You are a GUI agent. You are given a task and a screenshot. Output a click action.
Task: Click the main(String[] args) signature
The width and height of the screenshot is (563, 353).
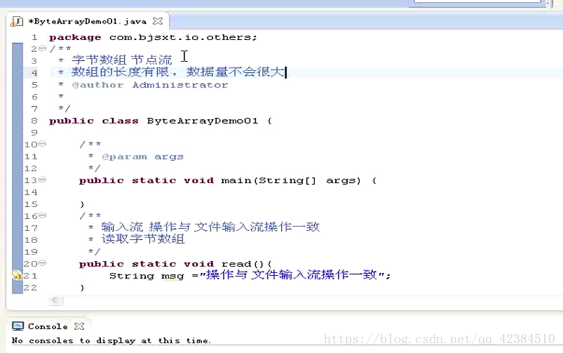coord(291,180)
